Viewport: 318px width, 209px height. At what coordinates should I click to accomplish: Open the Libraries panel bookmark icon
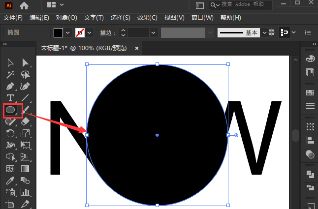click(x=310, y=72)
